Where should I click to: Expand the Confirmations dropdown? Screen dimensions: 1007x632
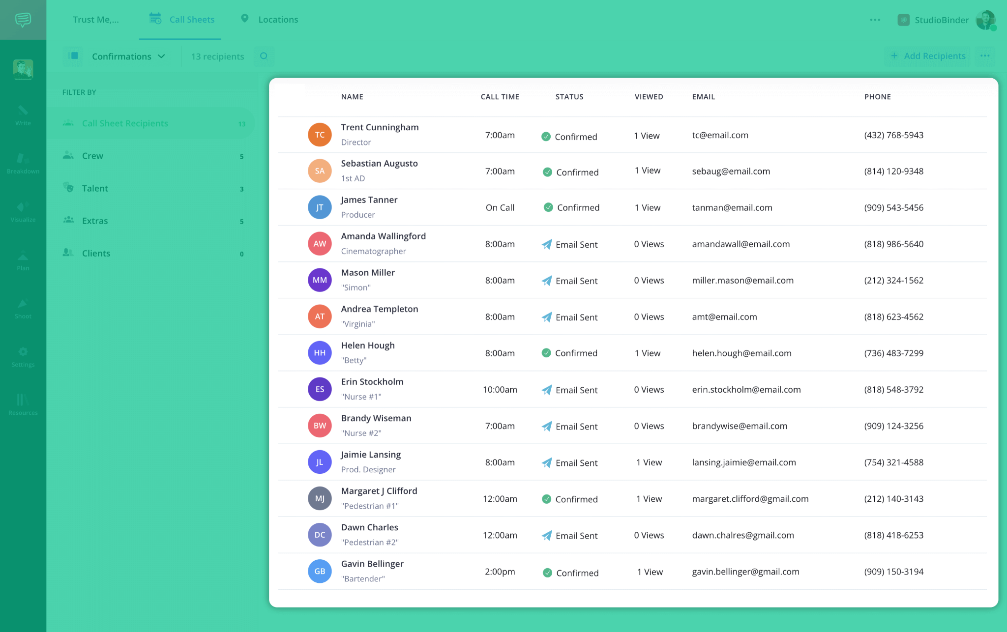point(128,57)
